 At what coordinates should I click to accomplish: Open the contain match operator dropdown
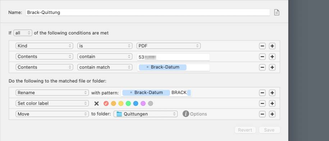[x=105, y=67]
